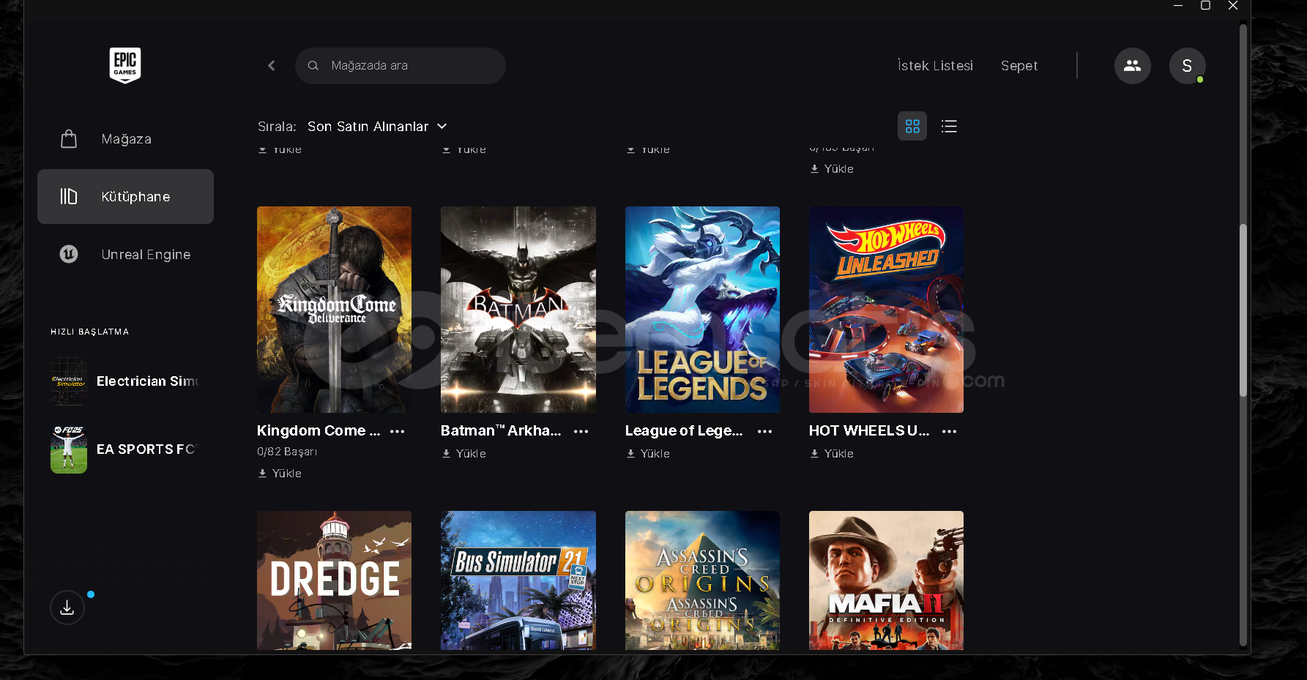Maximize the Epic Games window
The image size is (1307, 680).
click(1205, 6)
